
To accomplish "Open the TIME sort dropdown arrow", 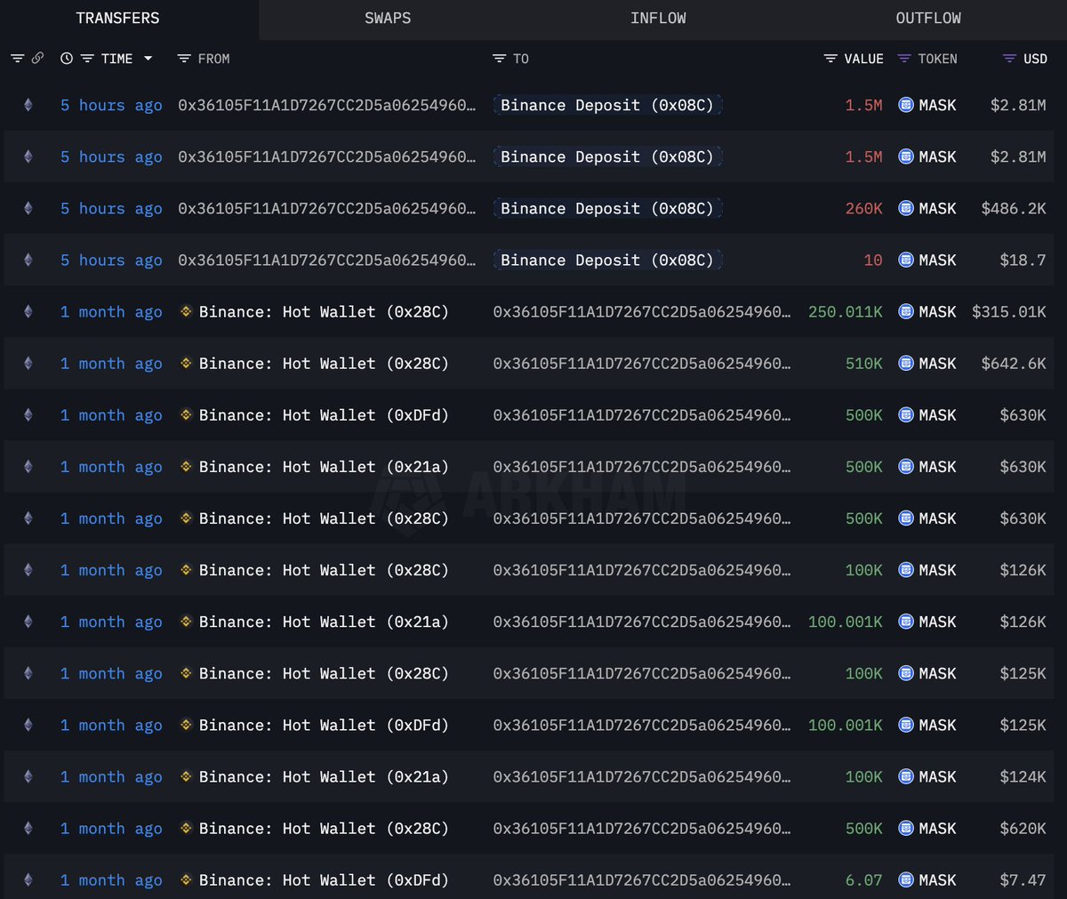I will pyautogui.click(x=148, y=59).
